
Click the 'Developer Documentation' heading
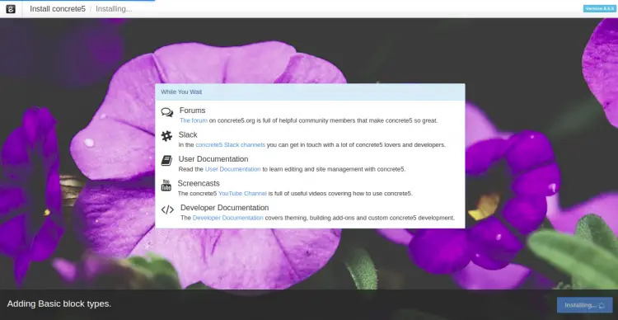225,208
